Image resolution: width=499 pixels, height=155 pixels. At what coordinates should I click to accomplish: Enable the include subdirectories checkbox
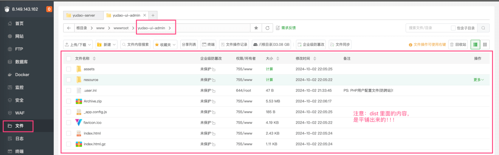tap(453, 28)
